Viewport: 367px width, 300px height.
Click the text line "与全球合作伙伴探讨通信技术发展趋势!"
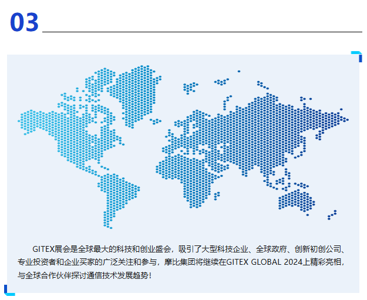(x=85, y=275)
